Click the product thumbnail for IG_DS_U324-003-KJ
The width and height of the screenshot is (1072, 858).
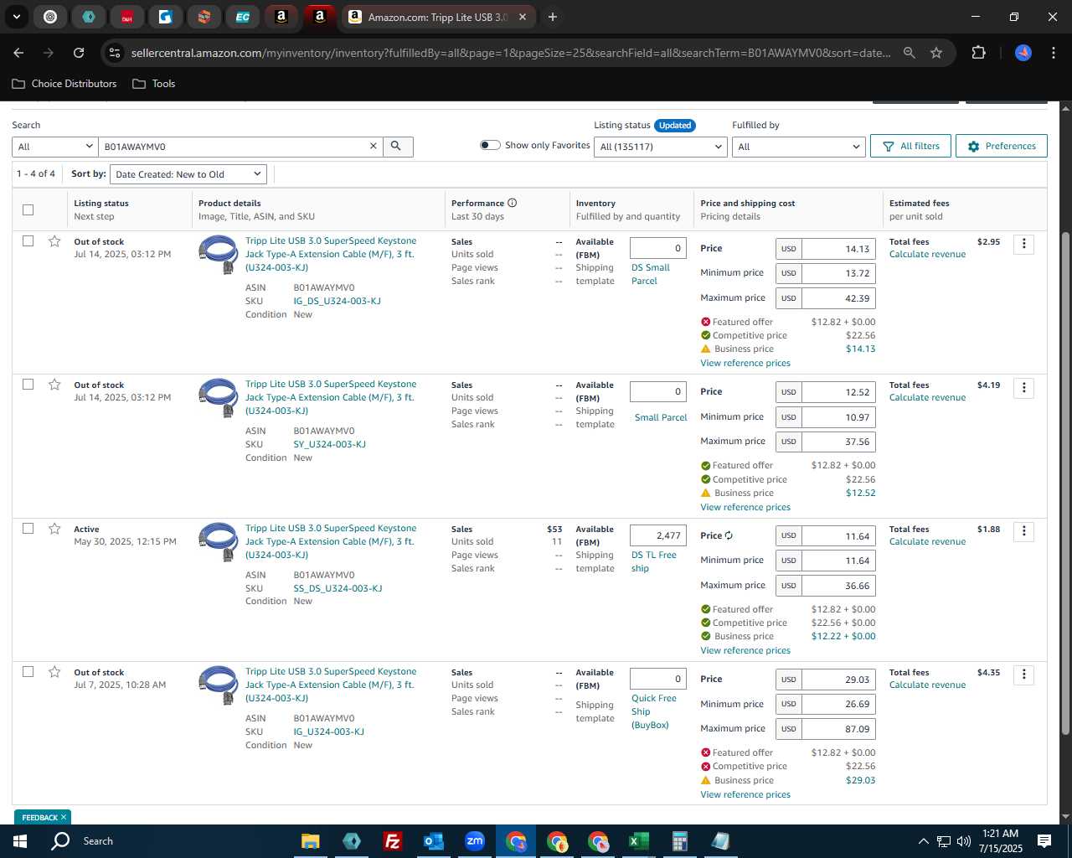click(218, 255)
